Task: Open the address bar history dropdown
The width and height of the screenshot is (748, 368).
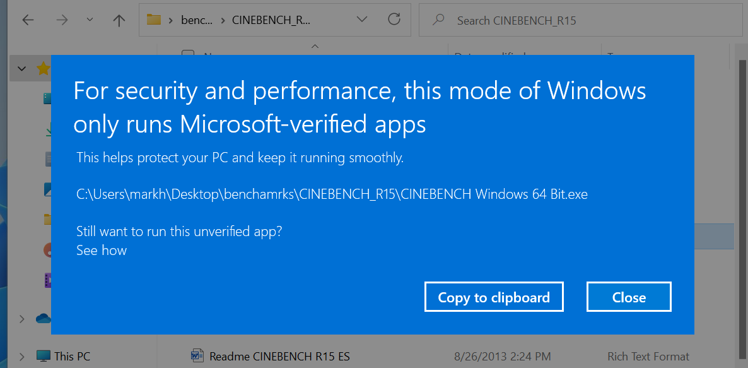Action: coord(362,20)
